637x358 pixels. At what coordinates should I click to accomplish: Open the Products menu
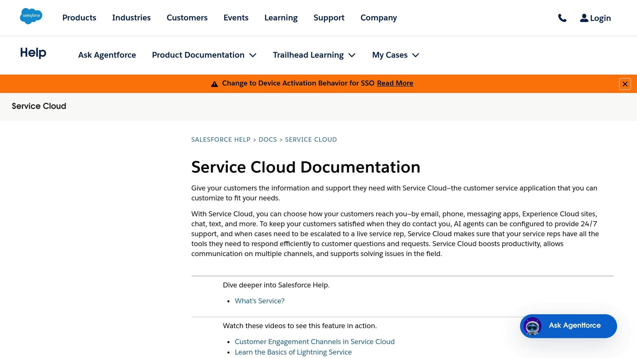[79, 18]
